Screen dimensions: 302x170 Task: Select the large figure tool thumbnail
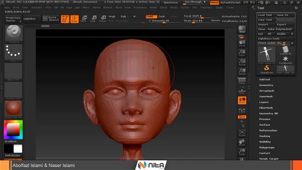click(x=267, y=55)
